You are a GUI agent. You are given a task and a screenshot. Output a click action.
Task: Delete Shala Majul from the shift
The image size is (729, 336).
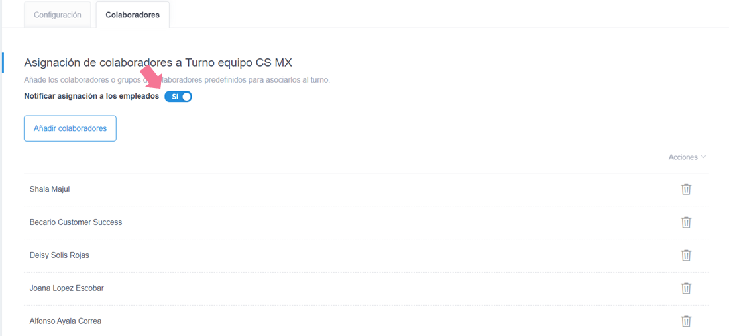pos(686,189)
